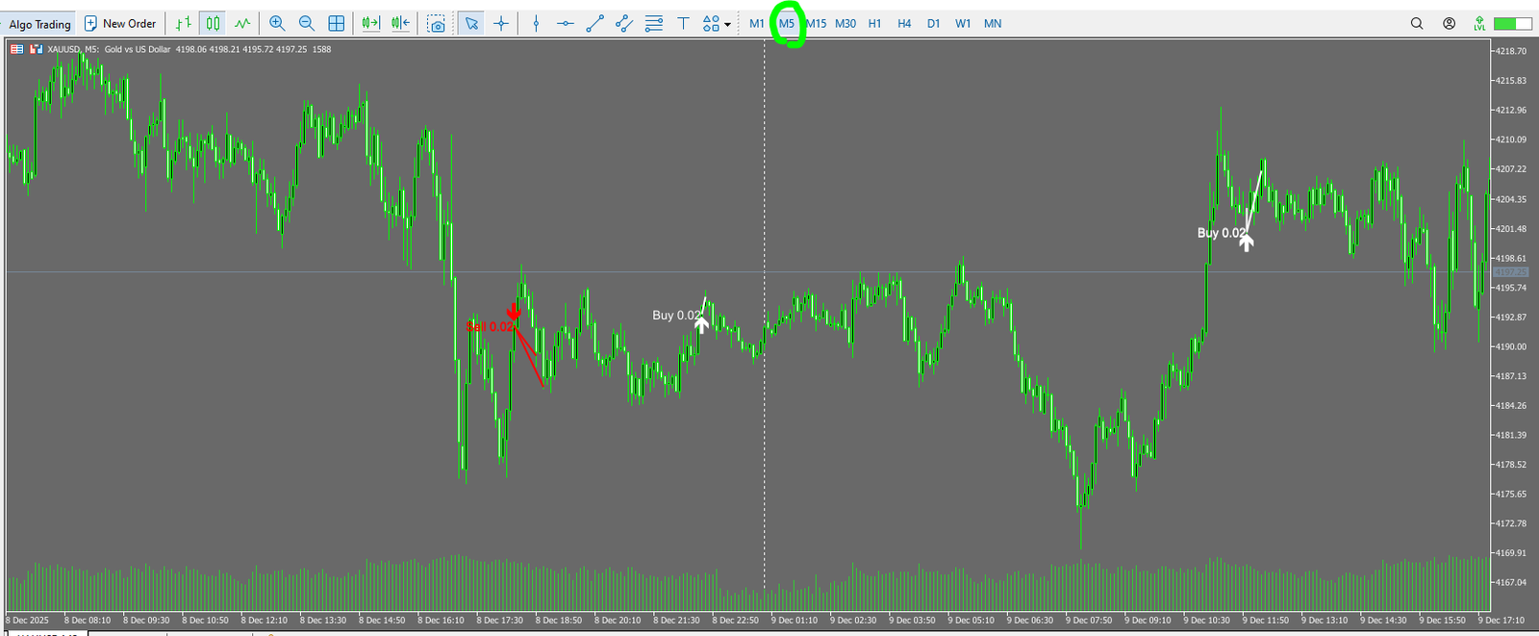Click the 4190.00 price scale label
Image resolution: width=1539 pixels, height=636 pixels.
coord(1510,346)
